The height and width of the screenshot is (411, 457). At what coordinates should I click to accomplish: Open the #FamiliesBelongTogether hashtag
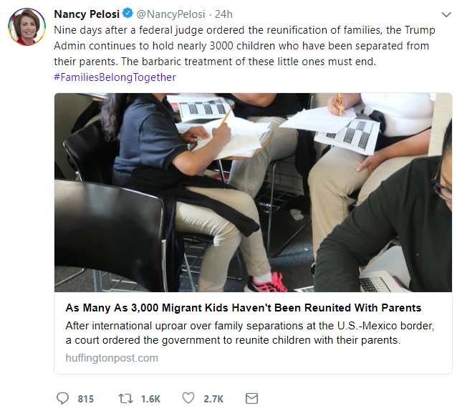point(115,77)
